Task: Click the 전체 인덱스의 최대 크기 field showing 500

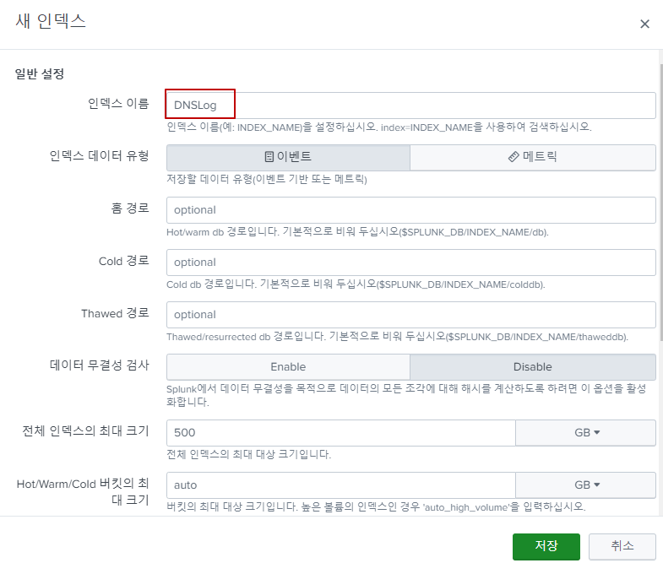Action: 341,433
